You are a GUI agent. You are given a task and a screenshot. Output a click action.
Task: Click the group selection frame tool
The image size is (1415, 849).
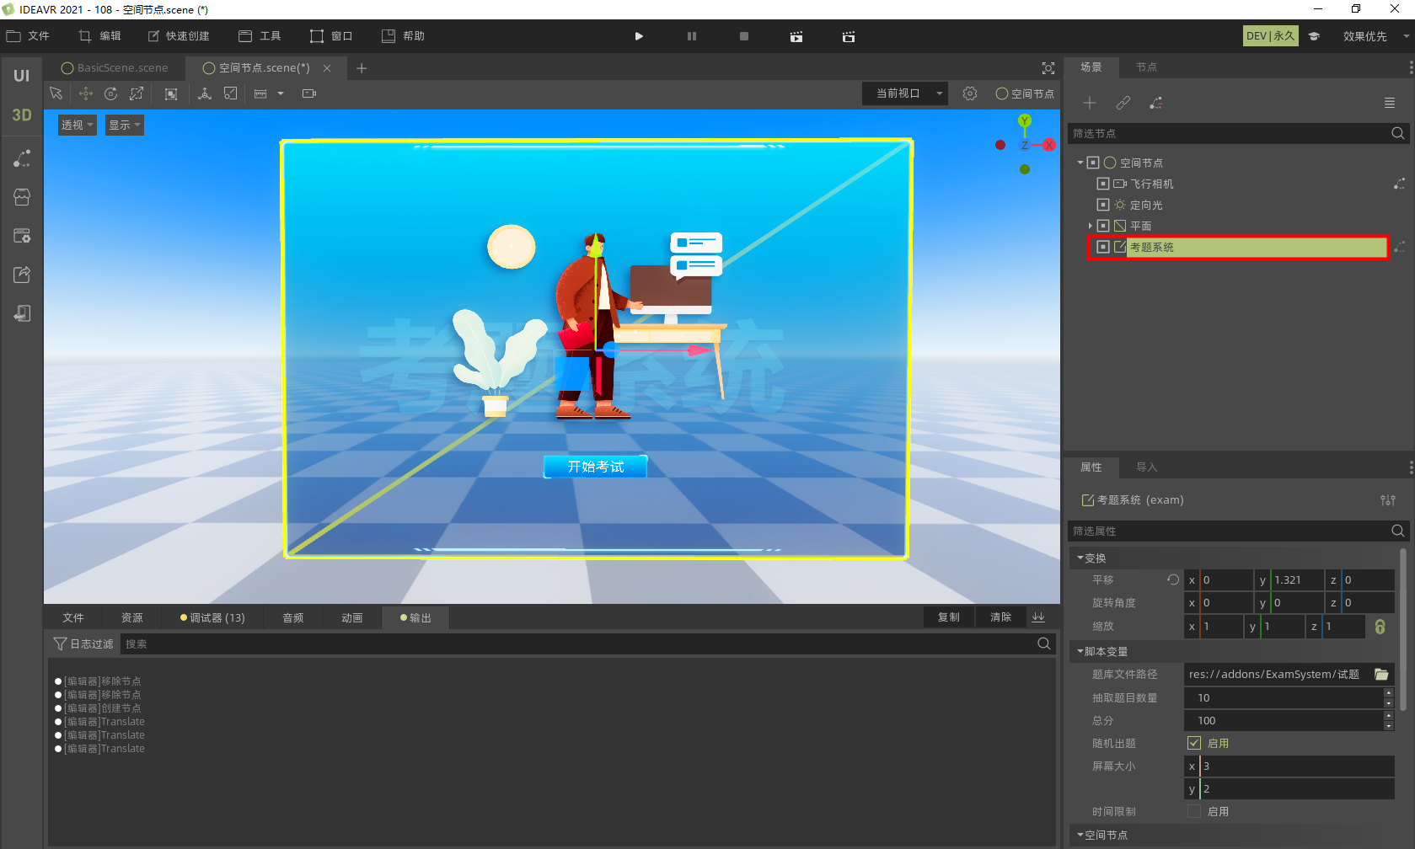(x=171, y=93)
